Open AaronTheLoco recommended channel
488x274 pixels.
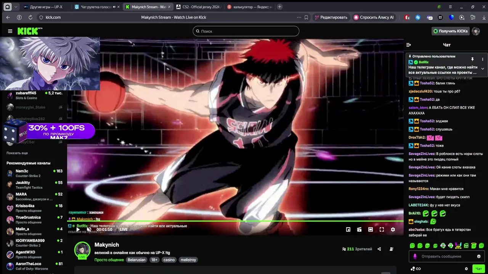pyautogui.click(x=34, y=266)
